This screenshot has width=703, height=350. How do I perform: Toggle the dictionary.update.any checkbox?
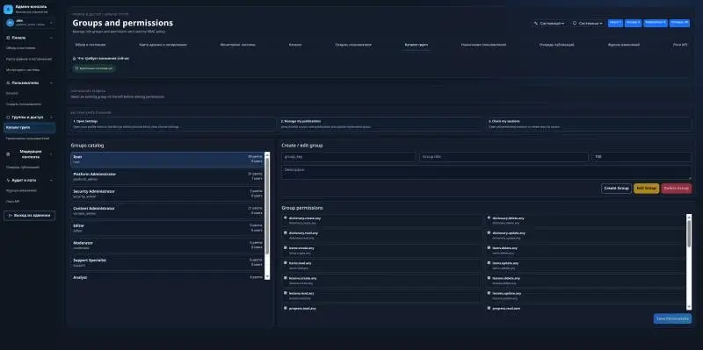coord(489,232)
